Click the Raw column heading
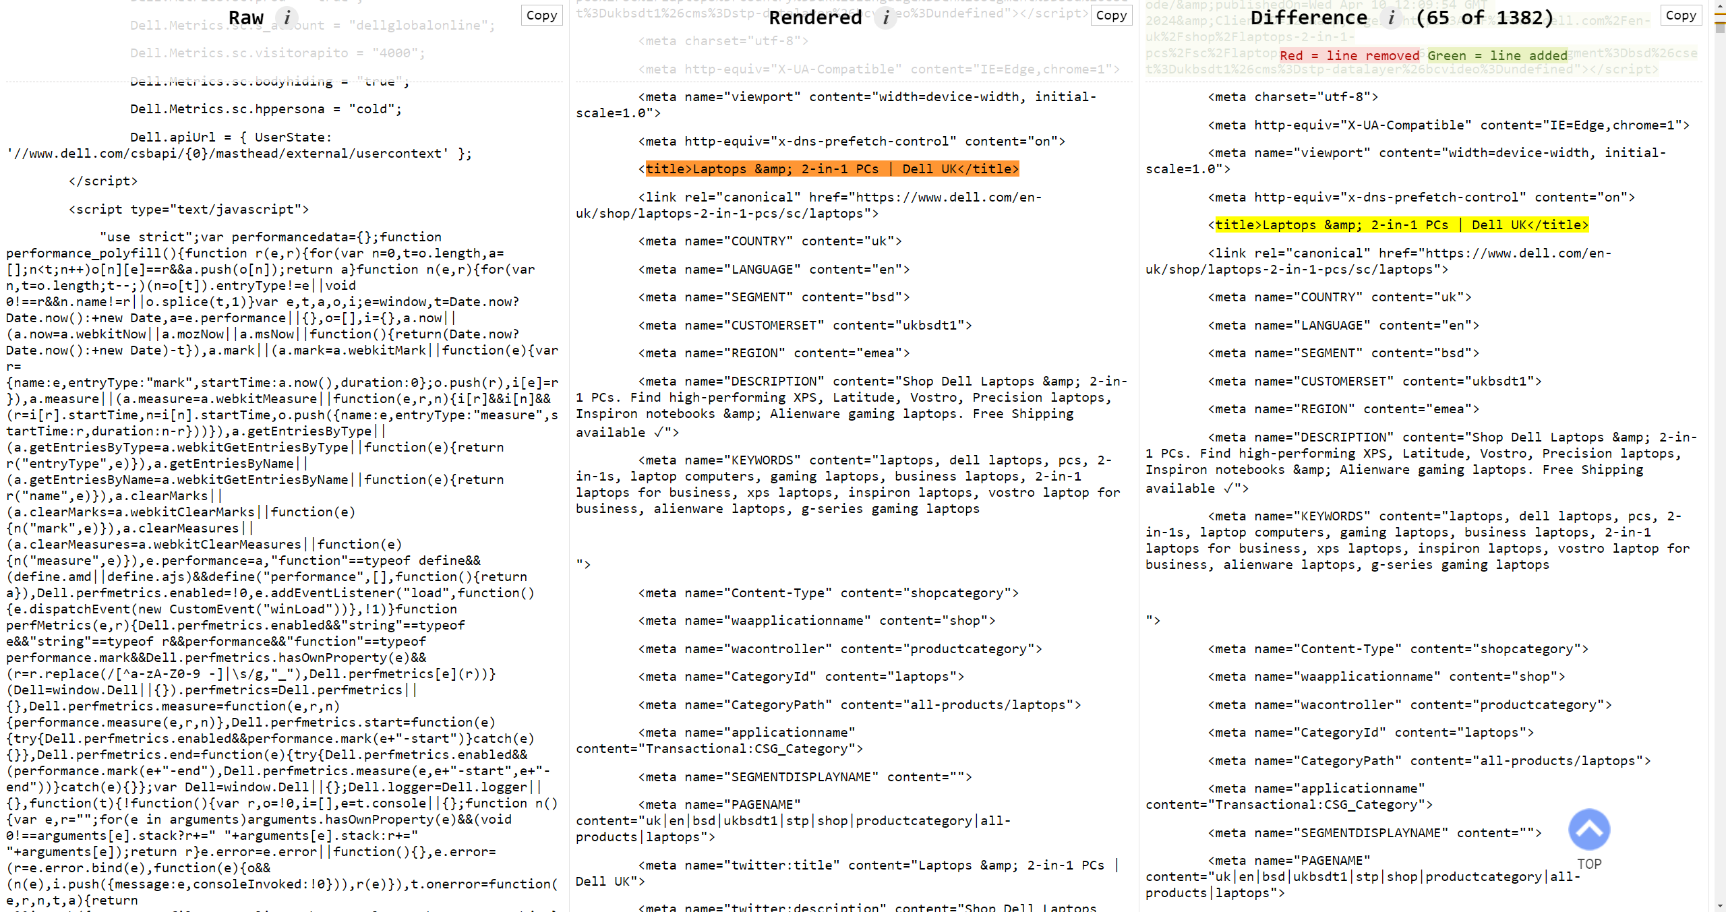1726x912 pixels. tap(246, 18)
